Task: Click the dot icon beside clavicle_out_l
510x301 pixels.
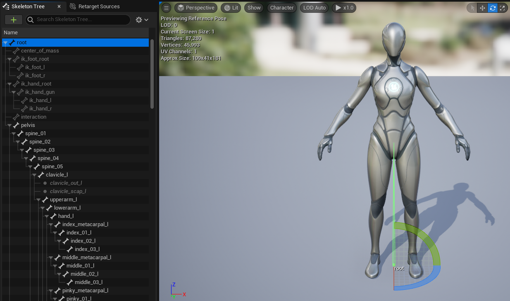Action: click(x=45, y=183)
